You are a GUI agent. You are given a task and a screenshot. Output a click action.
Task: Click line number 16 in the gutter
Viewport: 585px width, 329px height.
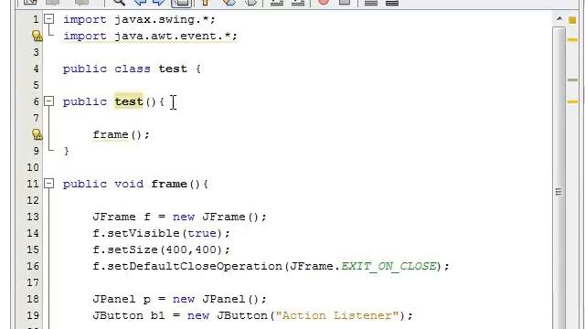33,266
